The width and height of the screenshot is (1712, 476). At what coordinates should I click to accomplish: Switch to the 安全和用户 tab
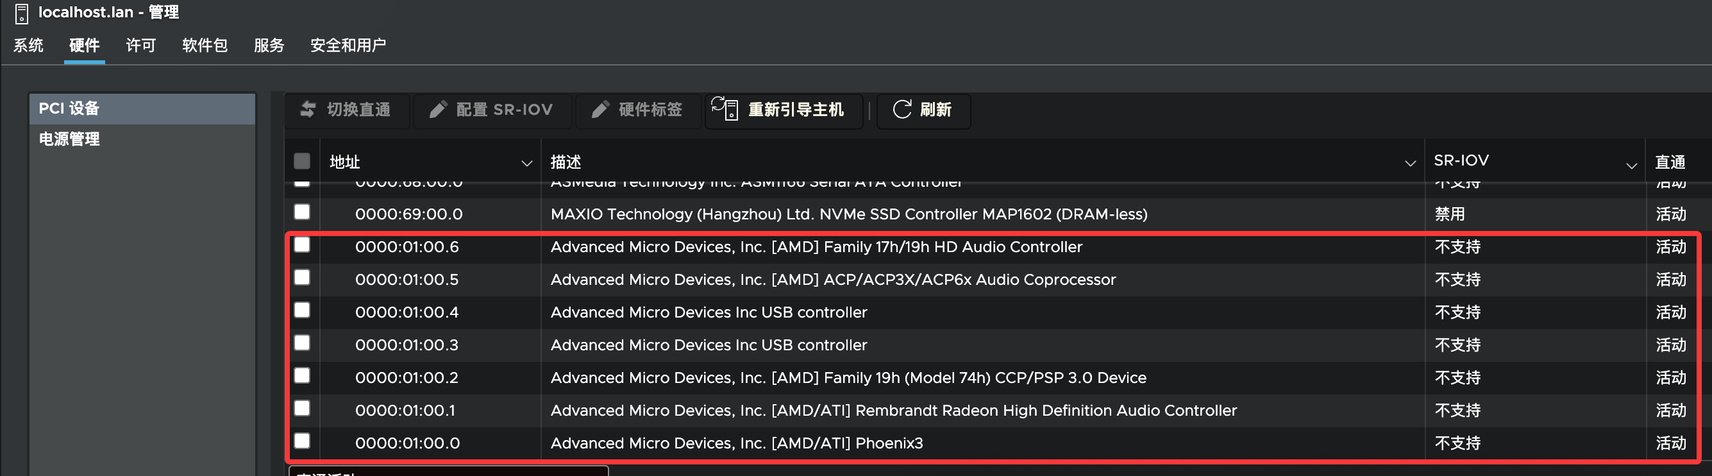pyautogui.click(x=348, y=45)
